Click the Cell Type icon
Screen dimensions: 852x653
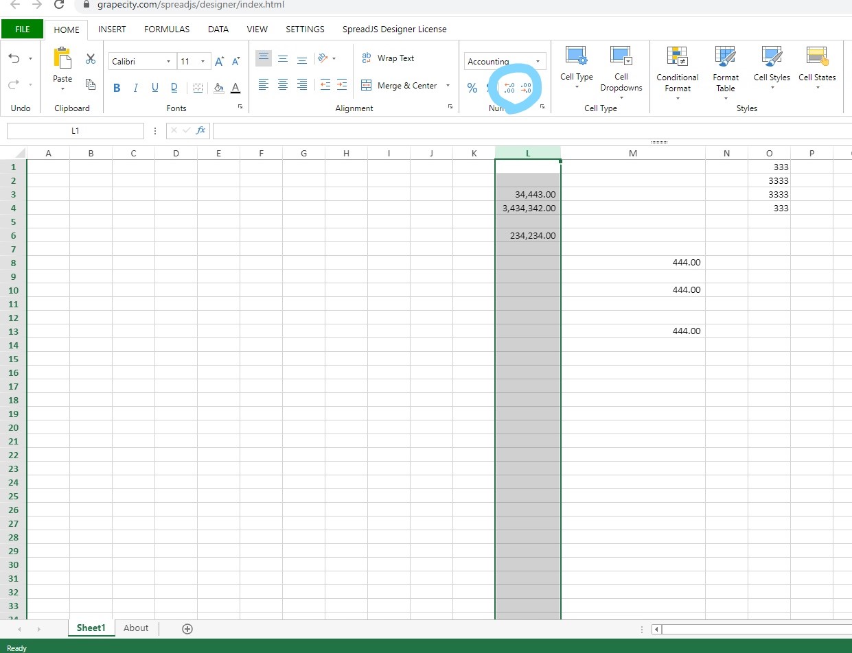tap(576, 56)
